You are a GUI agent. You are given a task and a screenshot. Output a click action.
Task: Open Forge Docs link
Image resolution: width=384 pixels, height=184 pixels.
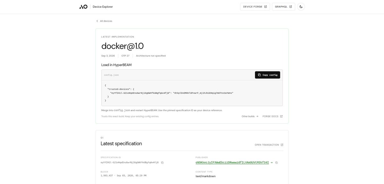pyautogui.click(x=272, y=116)
